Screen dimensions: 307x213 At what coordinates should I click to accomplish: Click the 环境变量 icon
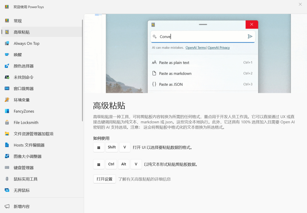point(7,100)
